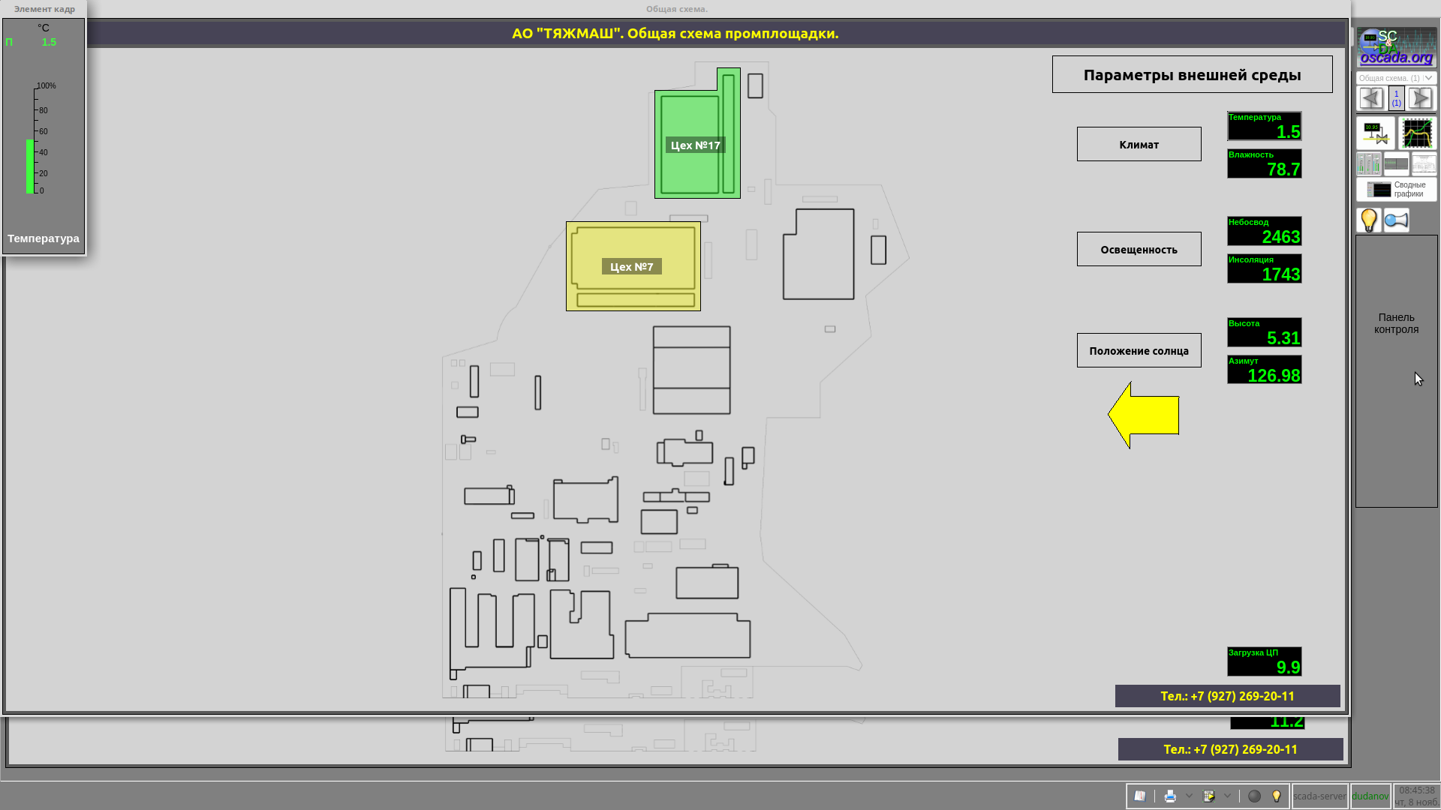Screen dimensions: 1441x810
Task: Open 'Сводные графики' panel item
Action: (x=1396, y=189)
